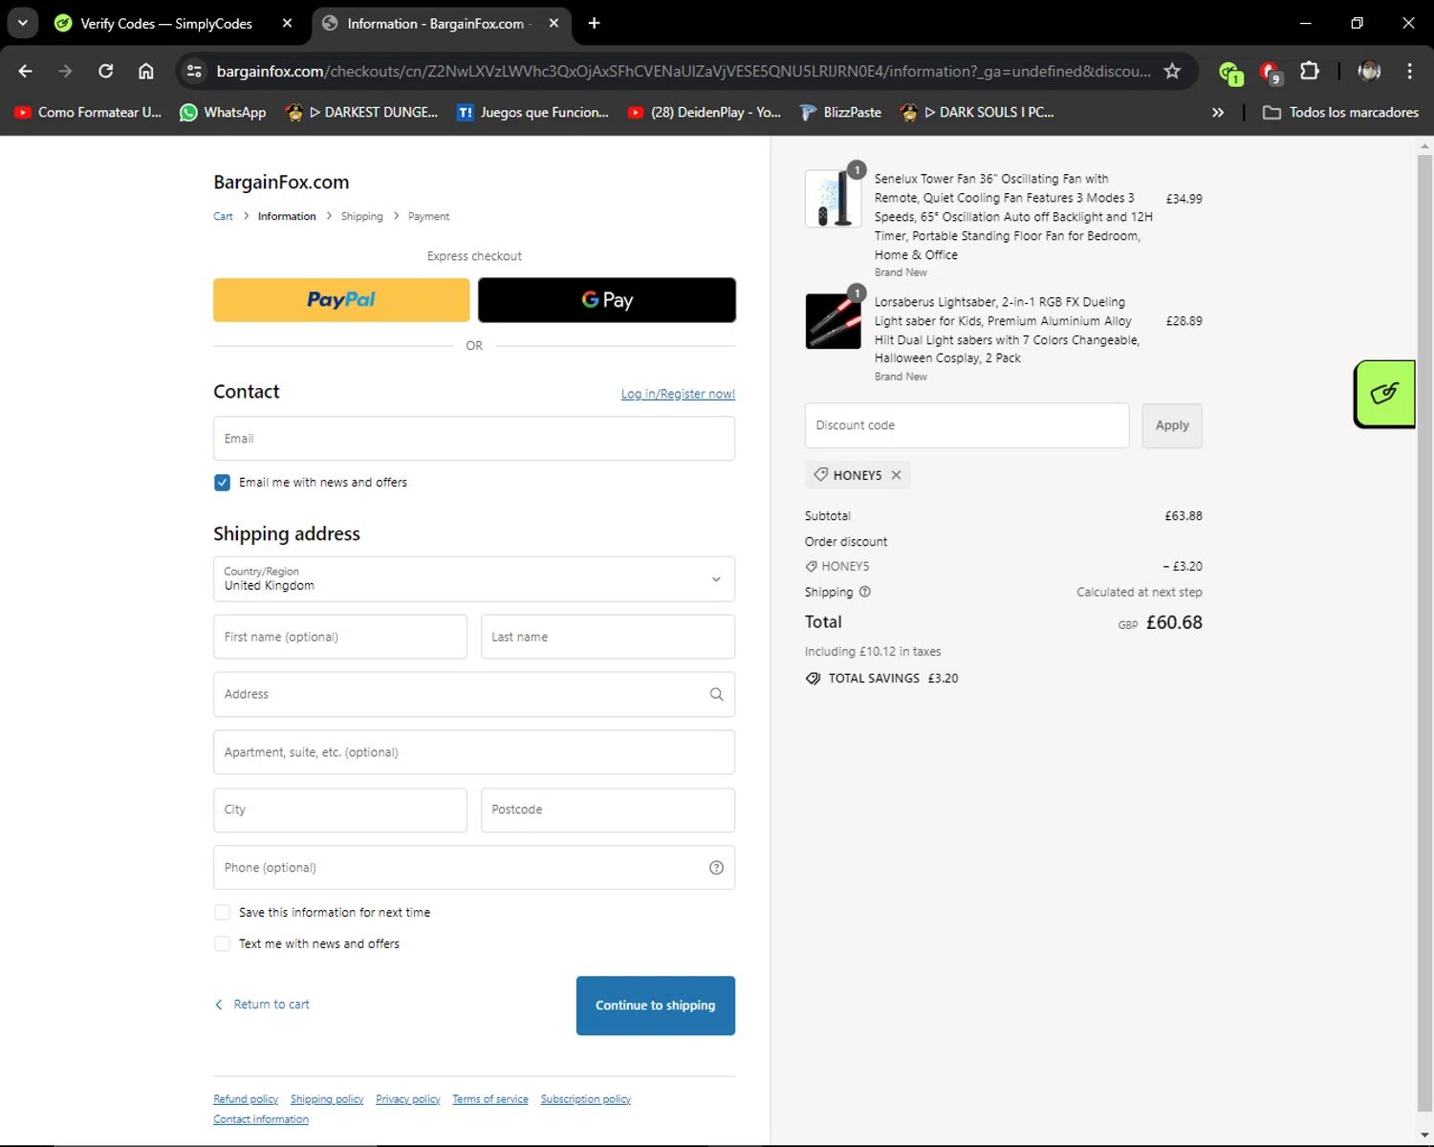Click the Last name field

[x=608, y=637]
